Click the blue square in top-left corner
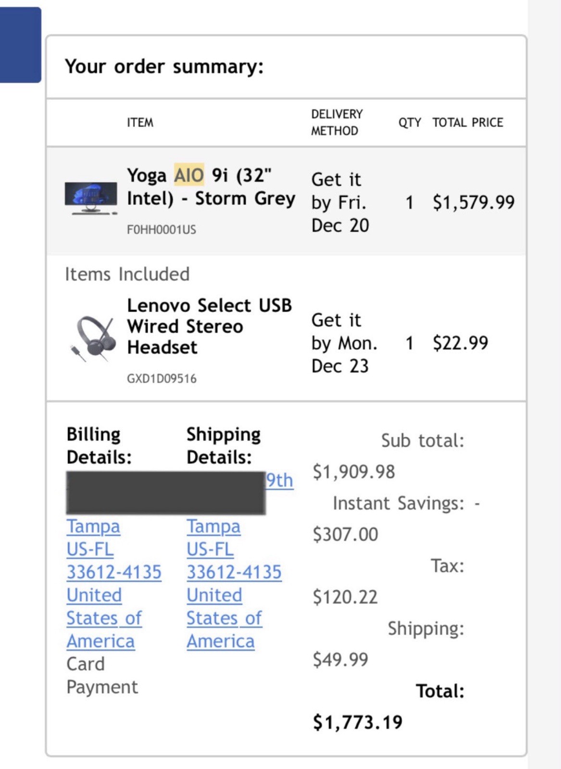This screenshot has width=561, height=769. click(x=21, y=45)
